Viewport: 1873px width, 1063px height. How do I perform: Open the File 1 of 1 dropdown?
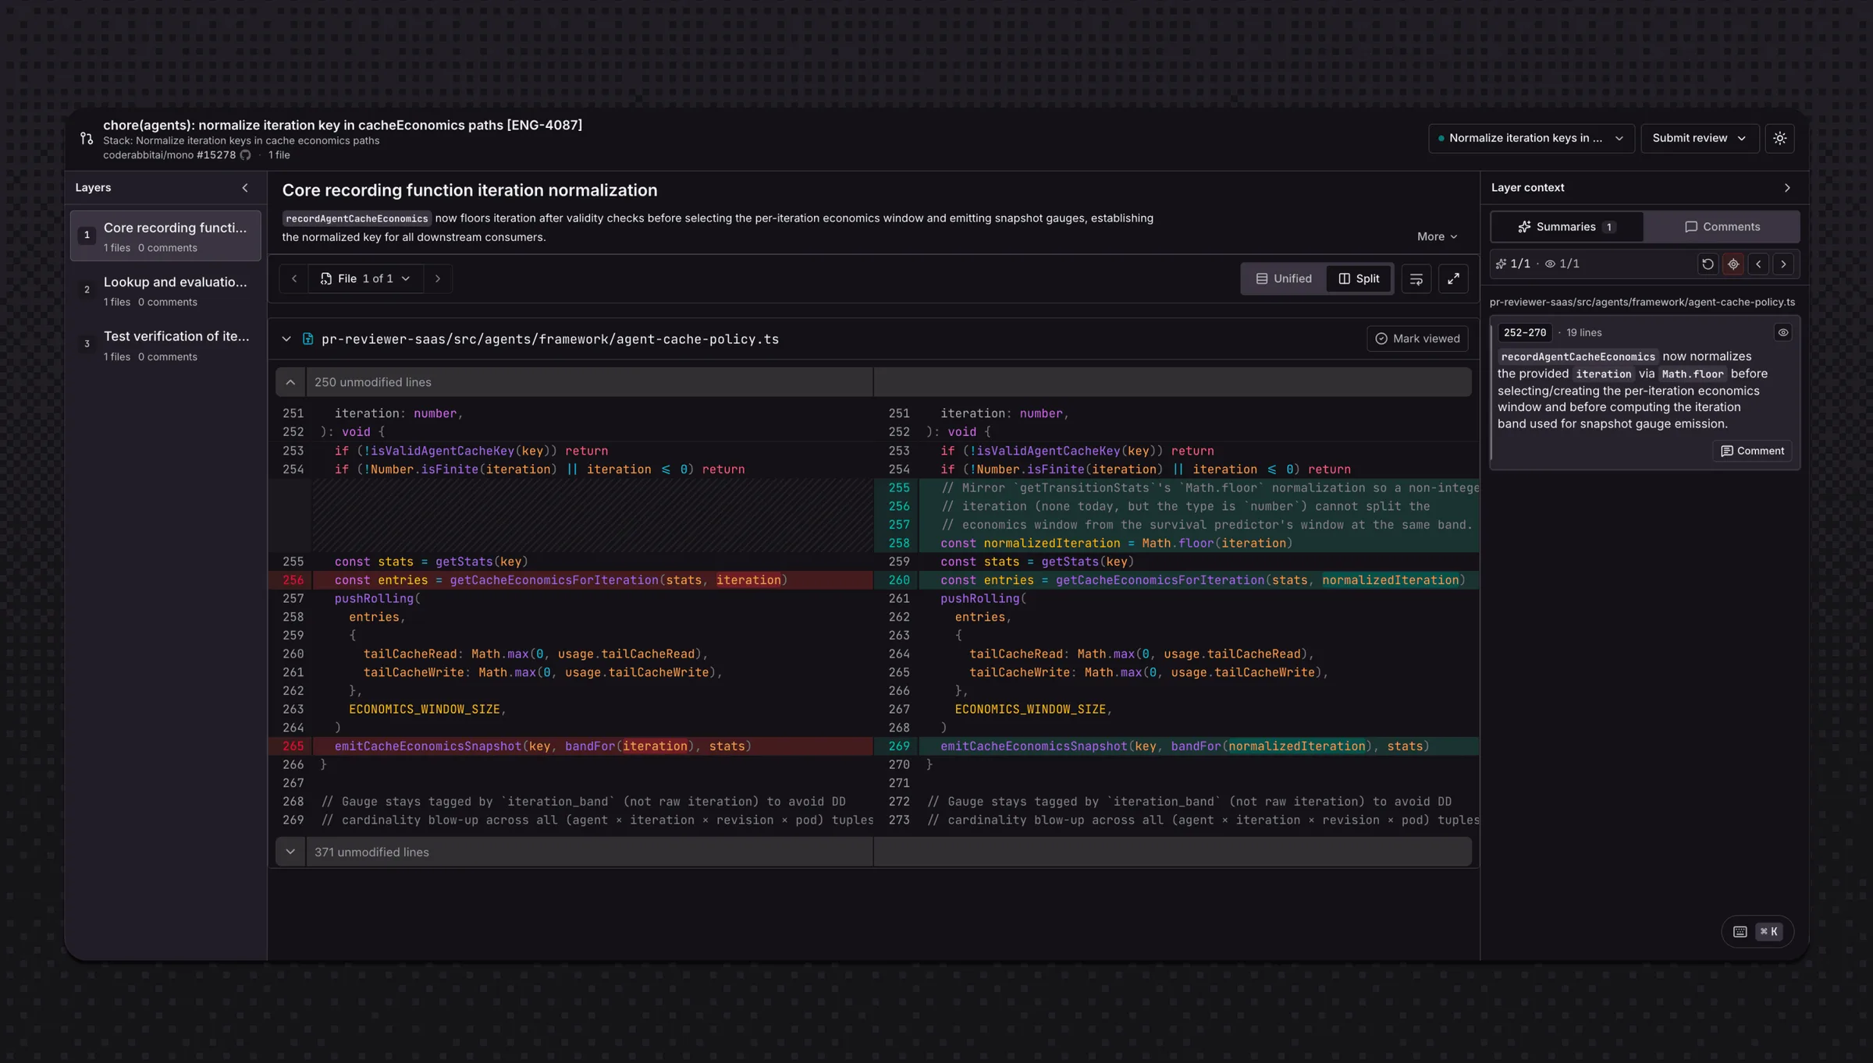[x=365, y=278]
